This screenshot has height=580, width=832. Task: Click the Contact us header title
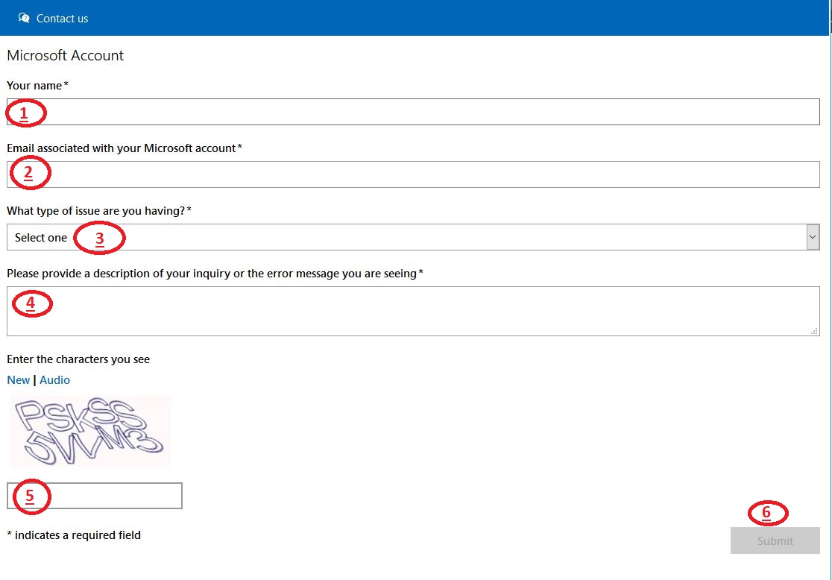pyautogui.click(x=62, y=19)
